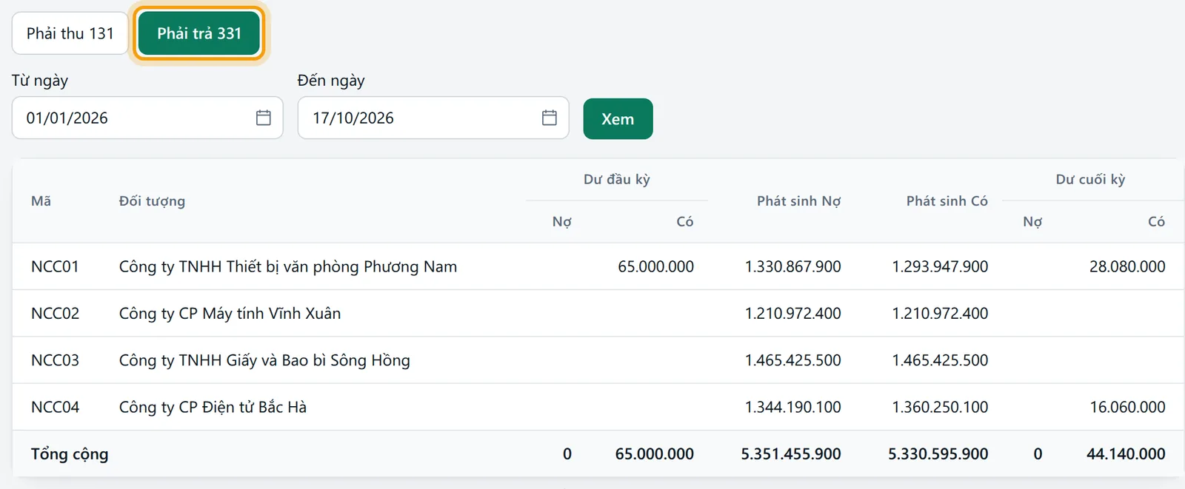
Task: Click the Tổng cộng row label
Action: click(x=70, y=454)
